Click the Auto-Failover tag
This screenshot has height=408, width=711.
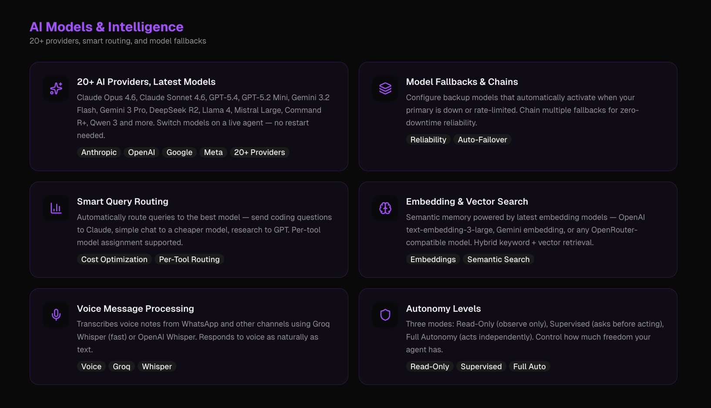click(x=482, y=140)
